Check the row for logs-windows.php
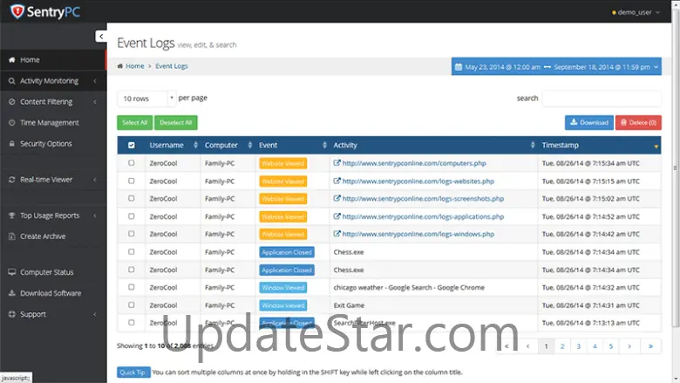The height and width of the screenshot is (383, 680). point(132,234)
